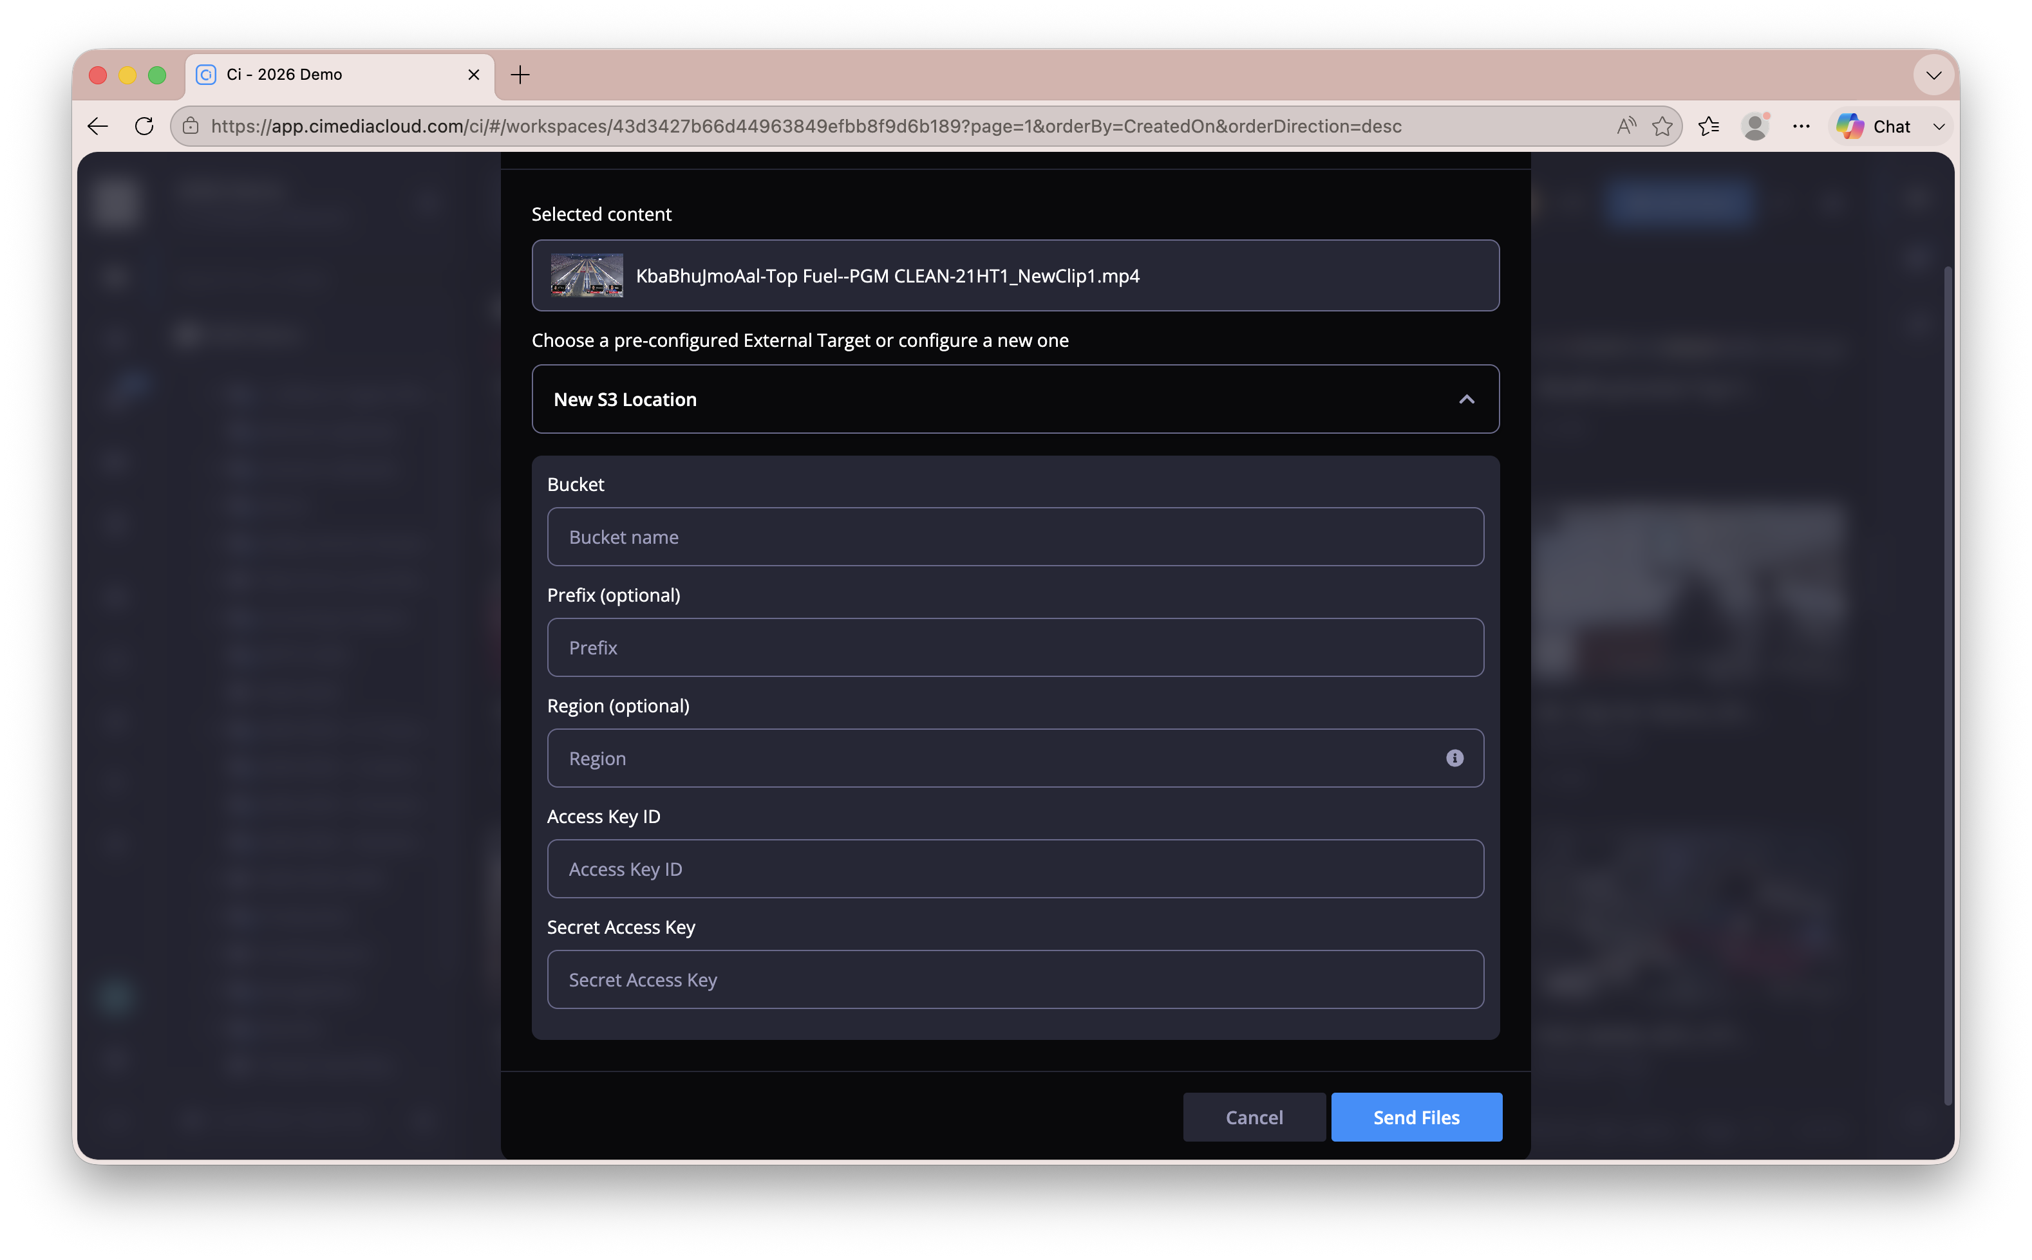2032x1260 pixels.
Task: Show Region info tooltip icon
Action: click(1454, 757)
